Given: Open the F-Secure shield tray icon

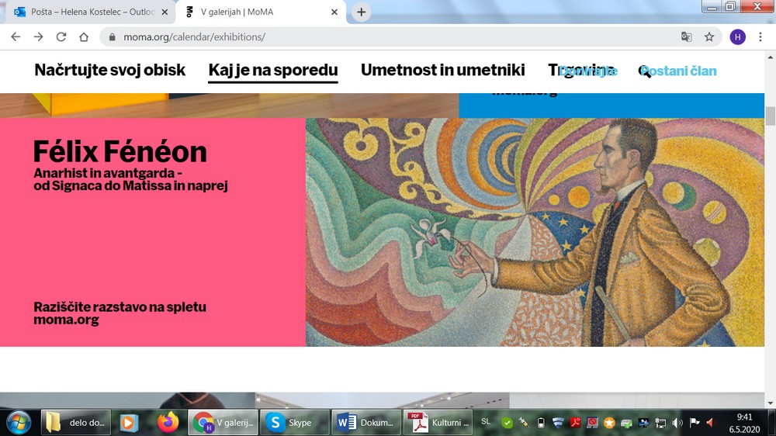Looking at the screenshot, I should tap(558, 423).
